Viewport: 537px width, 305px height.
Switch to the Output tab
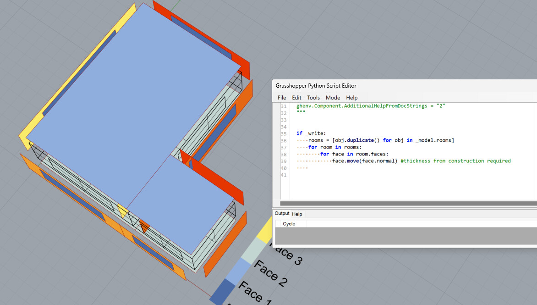coord(282,214)
